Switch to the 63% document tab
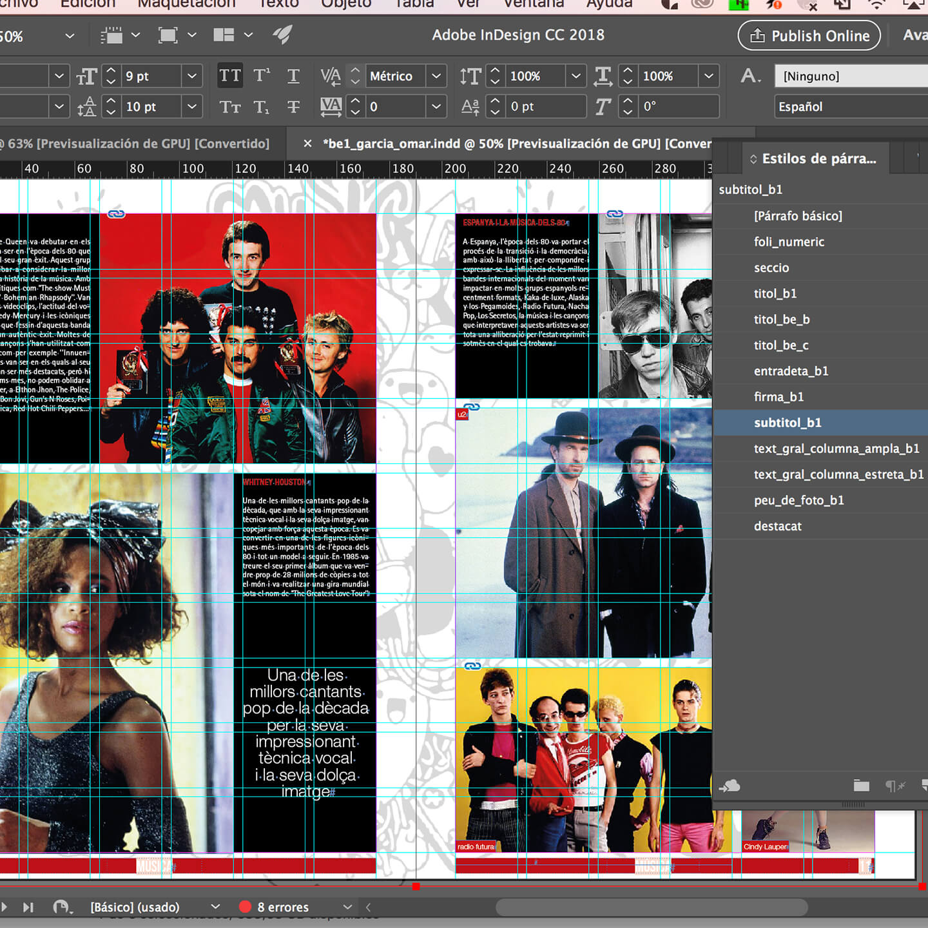This screenshot has height=928, width=928. [x=134, y=143]
